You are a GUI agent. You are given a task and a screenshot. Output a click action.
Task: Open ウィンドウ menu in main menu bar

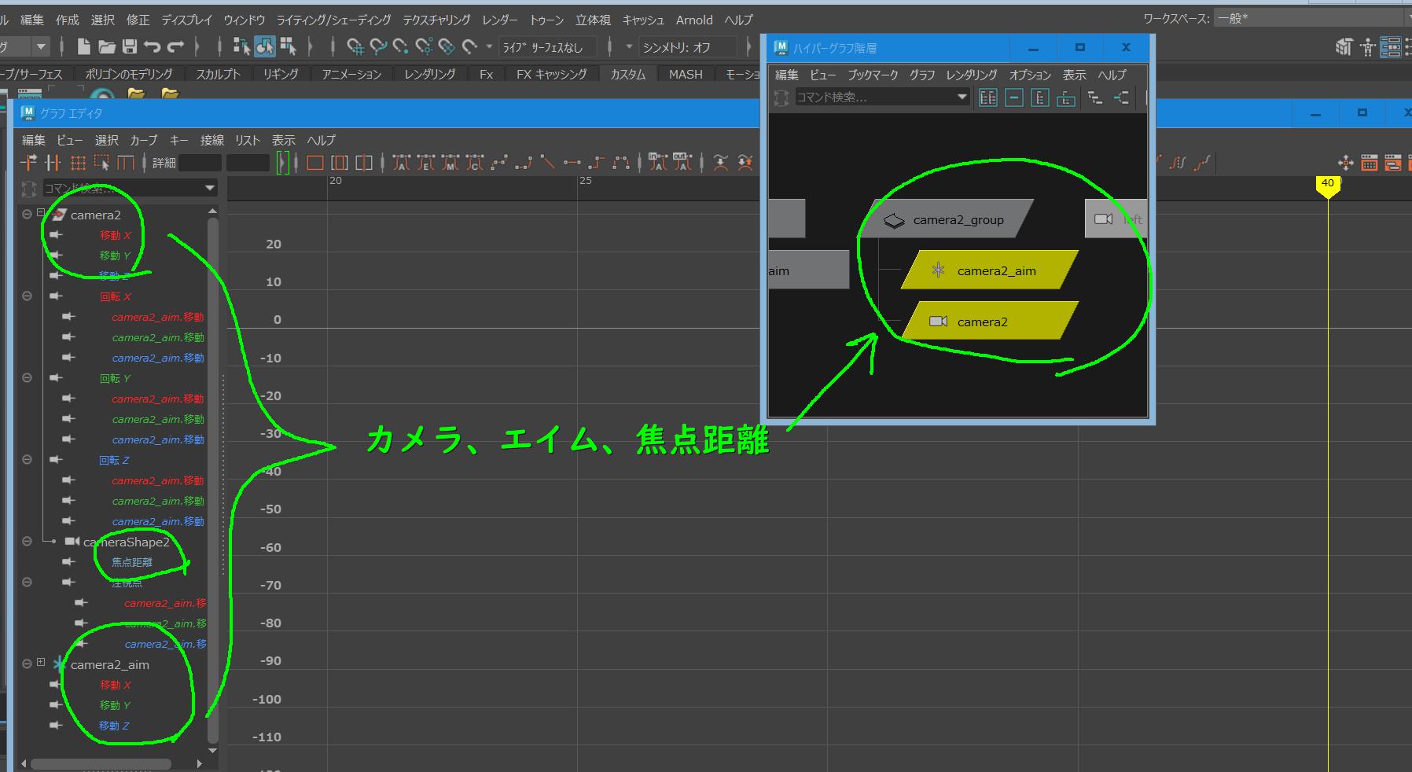pos(245,20)
